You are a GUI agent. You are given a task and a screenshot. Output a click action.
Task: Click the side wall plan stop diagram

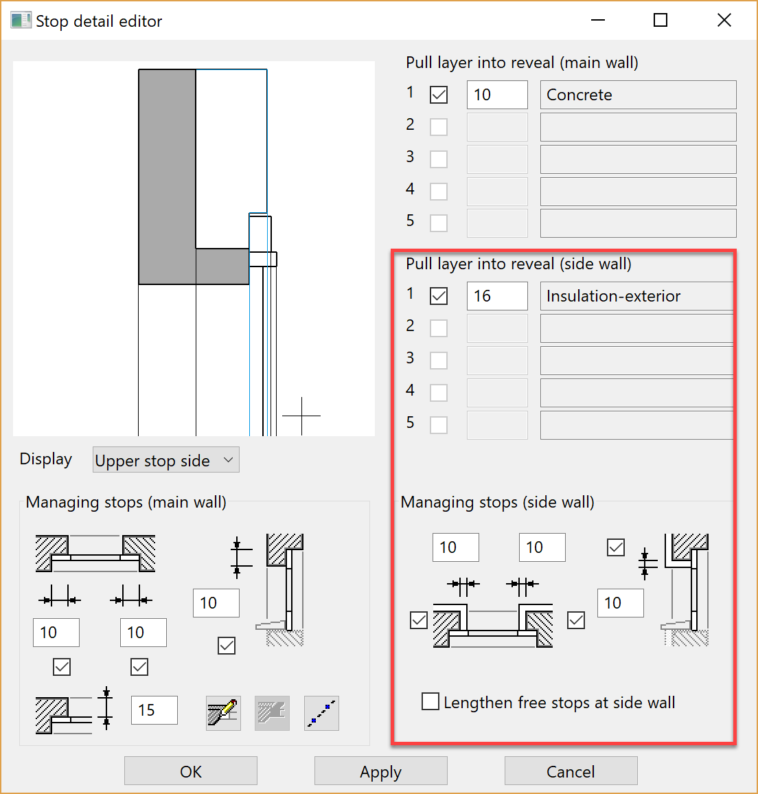tap(493, 626)
